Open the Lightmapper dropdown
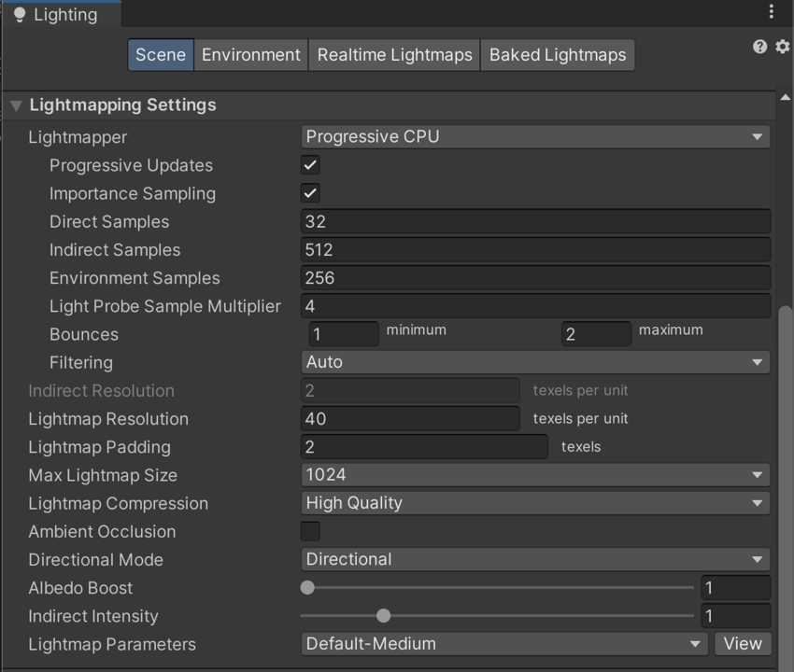 tap(535, 137)
